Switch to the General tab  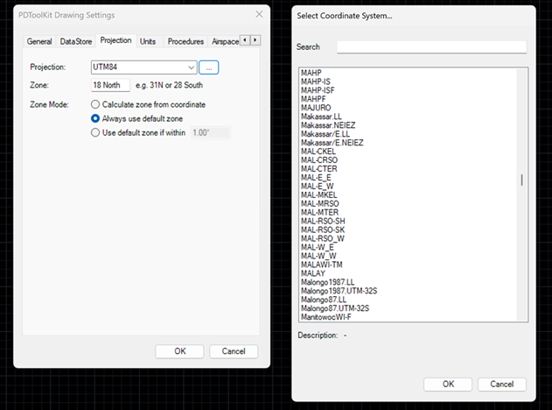point(39,41)
